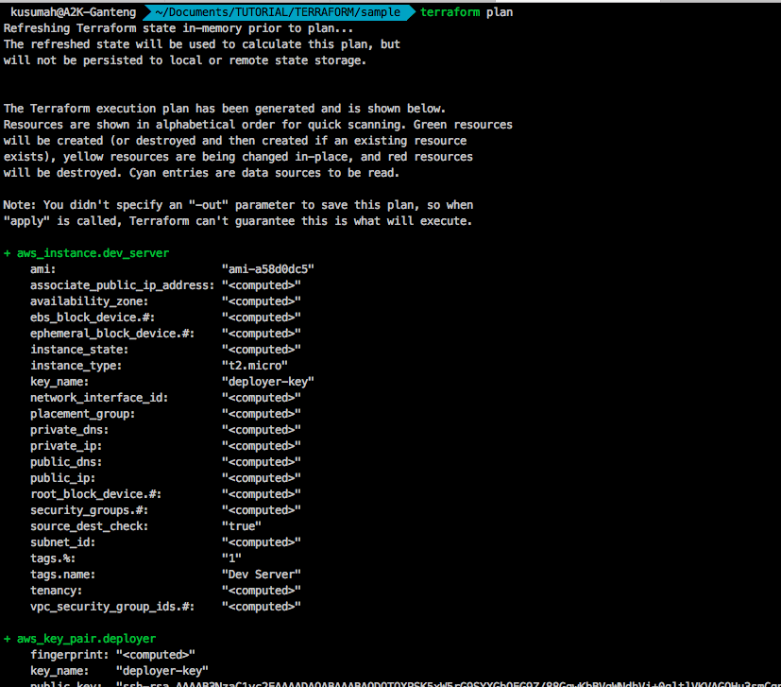The width and height of the screenshot is (781, 687).
Task: Click the ami value "ami-a58d0dc5"
Action: pos(267,269)
